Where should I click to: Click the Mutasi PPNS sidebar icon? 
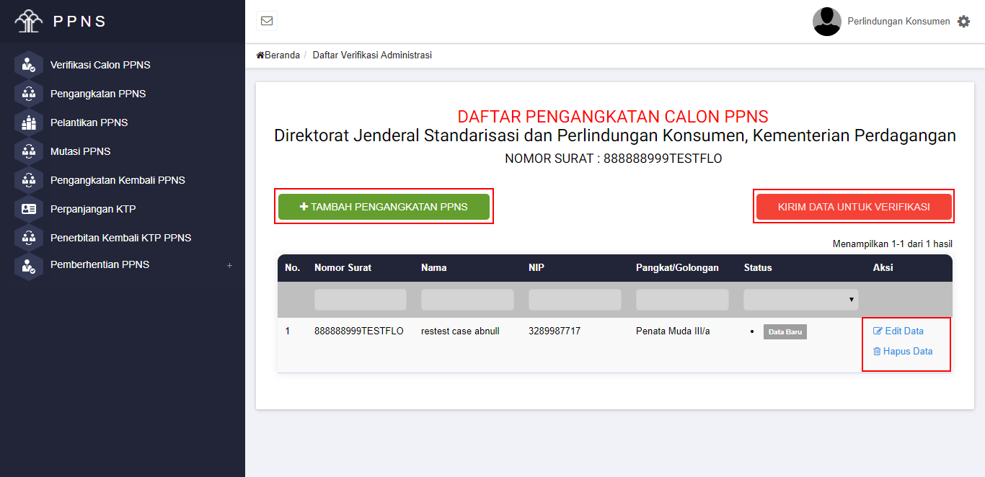(x=29, y=151)
